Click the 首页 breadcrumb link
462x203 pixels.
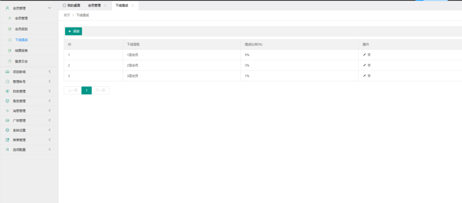(x=67, y=15)
